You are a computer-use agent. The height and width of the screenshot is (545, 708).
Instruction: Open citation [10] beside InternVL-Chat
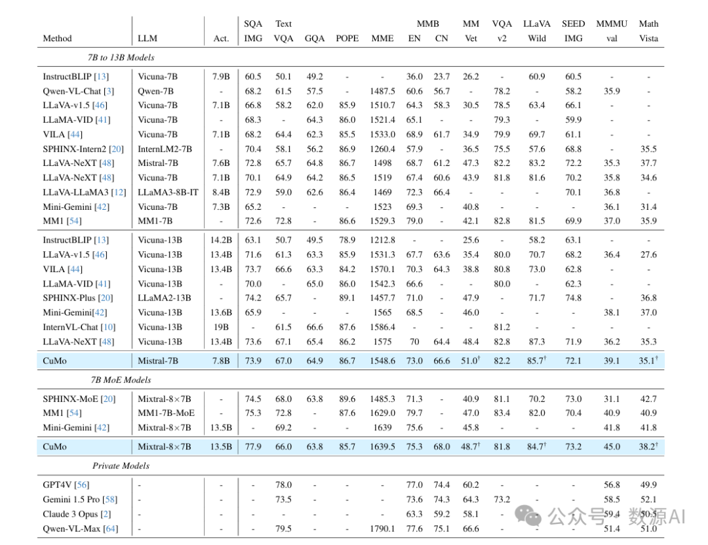click(x=108, y=327)
